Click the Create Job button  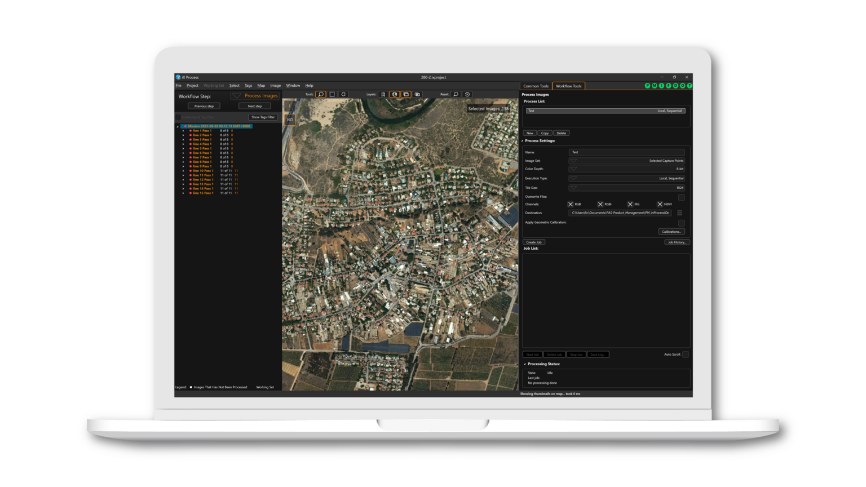(533, 242)
